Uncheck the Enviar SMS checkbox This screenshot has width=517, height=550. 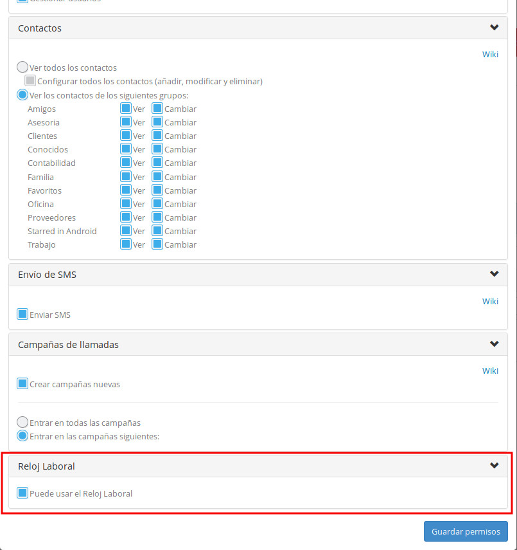click(22, 315)
